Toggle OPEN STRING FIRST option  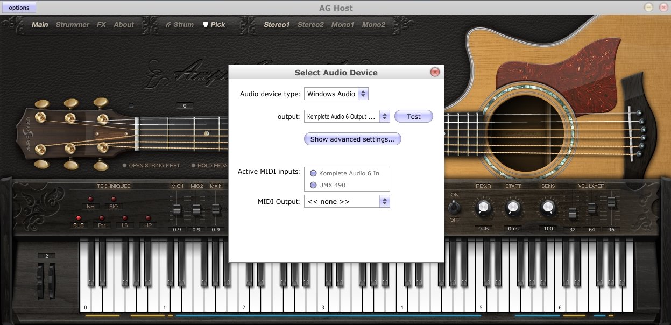(x=151, y=166)
